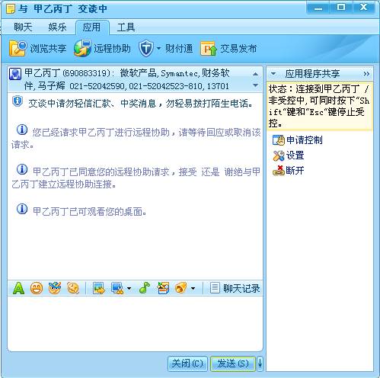The height and width of the screenshot is (378, 380).
Task: Click inside the message input box
Action: click(x=135, y=324)
